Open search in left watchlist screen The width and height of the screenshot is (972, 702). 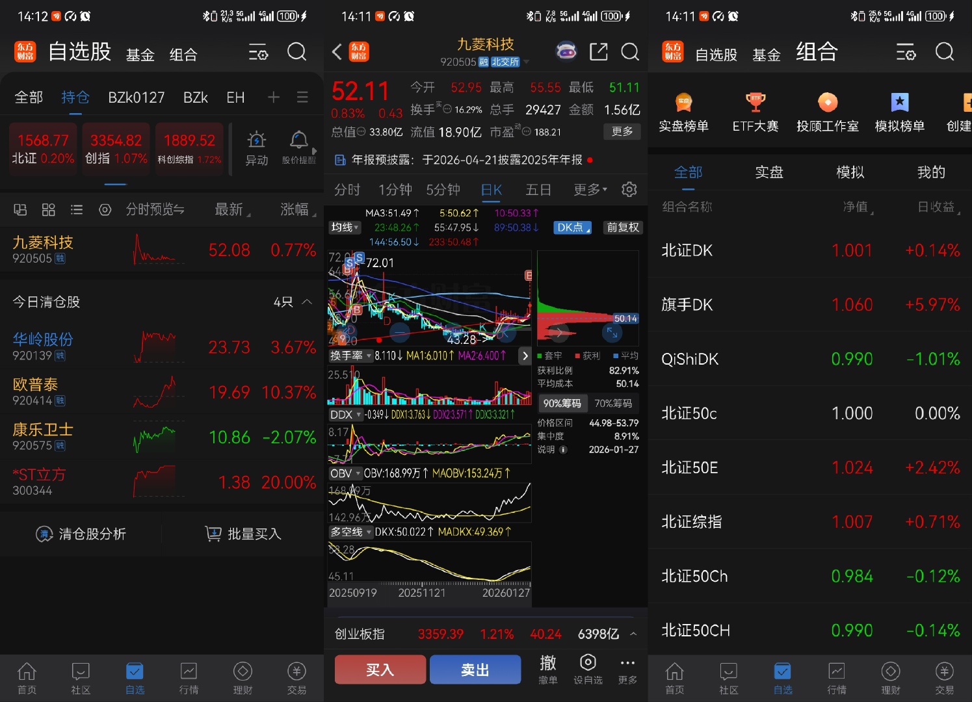(x=296, y=52)
